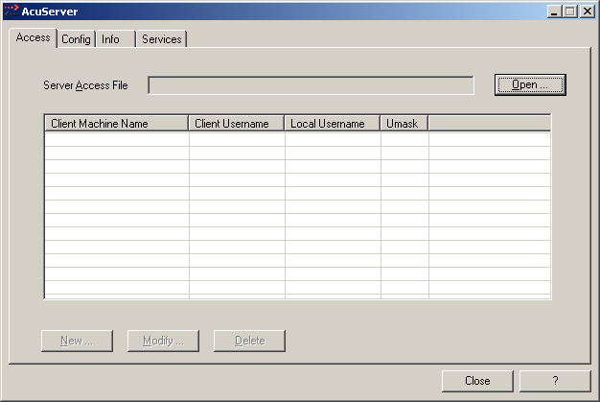
Task: Focus the Server Access File field
Action: (x=311, y=85)
